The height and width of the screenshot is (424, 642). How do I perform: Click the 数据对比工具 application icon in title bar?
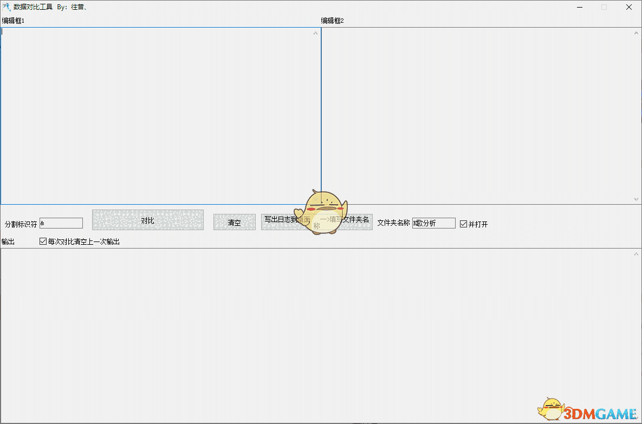point(6,7)
